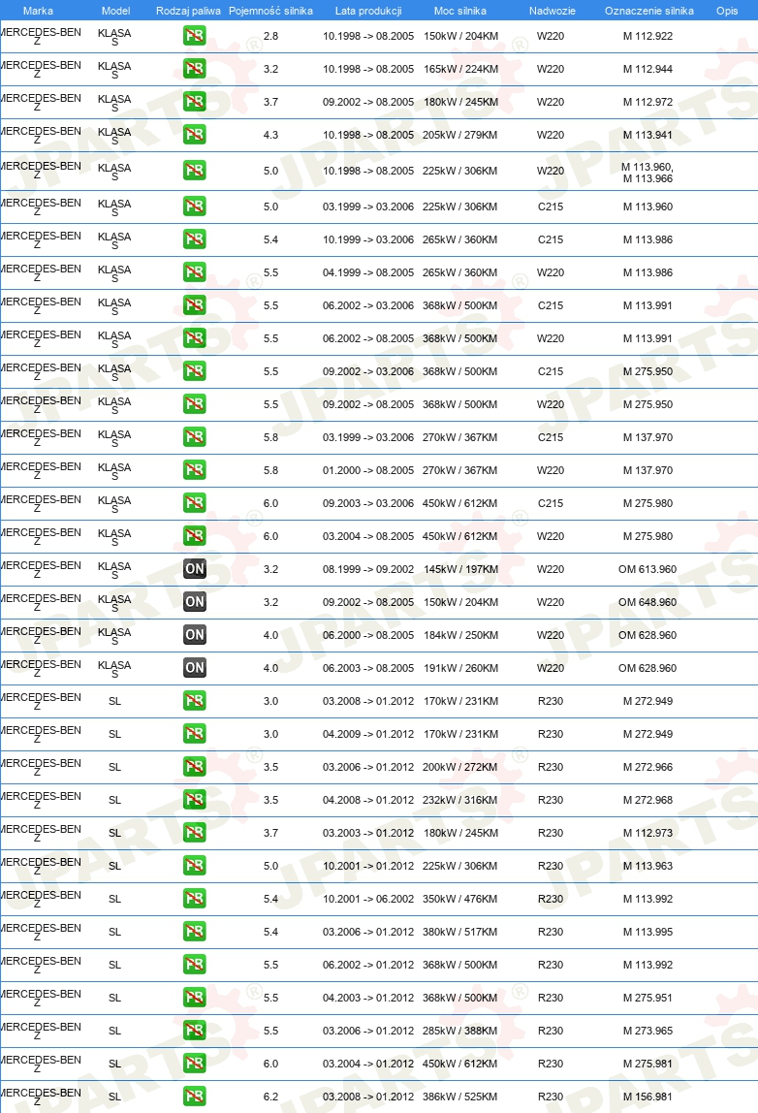Click petrol icon in C215 M 275.980 row
The image size is (758, 1113).
[195, 503]
